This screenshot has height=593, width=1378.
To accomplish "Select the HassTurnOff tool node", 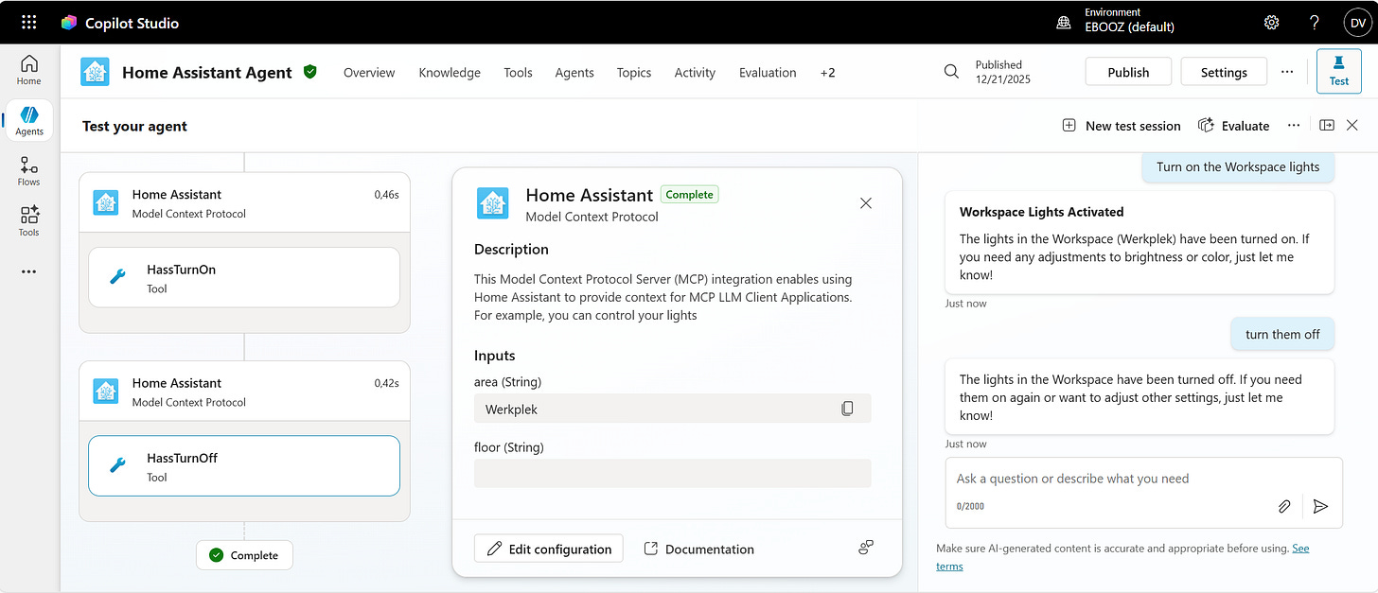I will (x=244, y=465).
